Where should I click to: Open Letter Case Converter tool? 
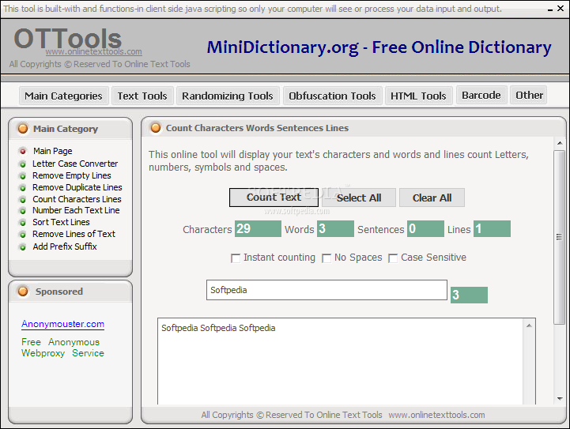pos(75,164)
